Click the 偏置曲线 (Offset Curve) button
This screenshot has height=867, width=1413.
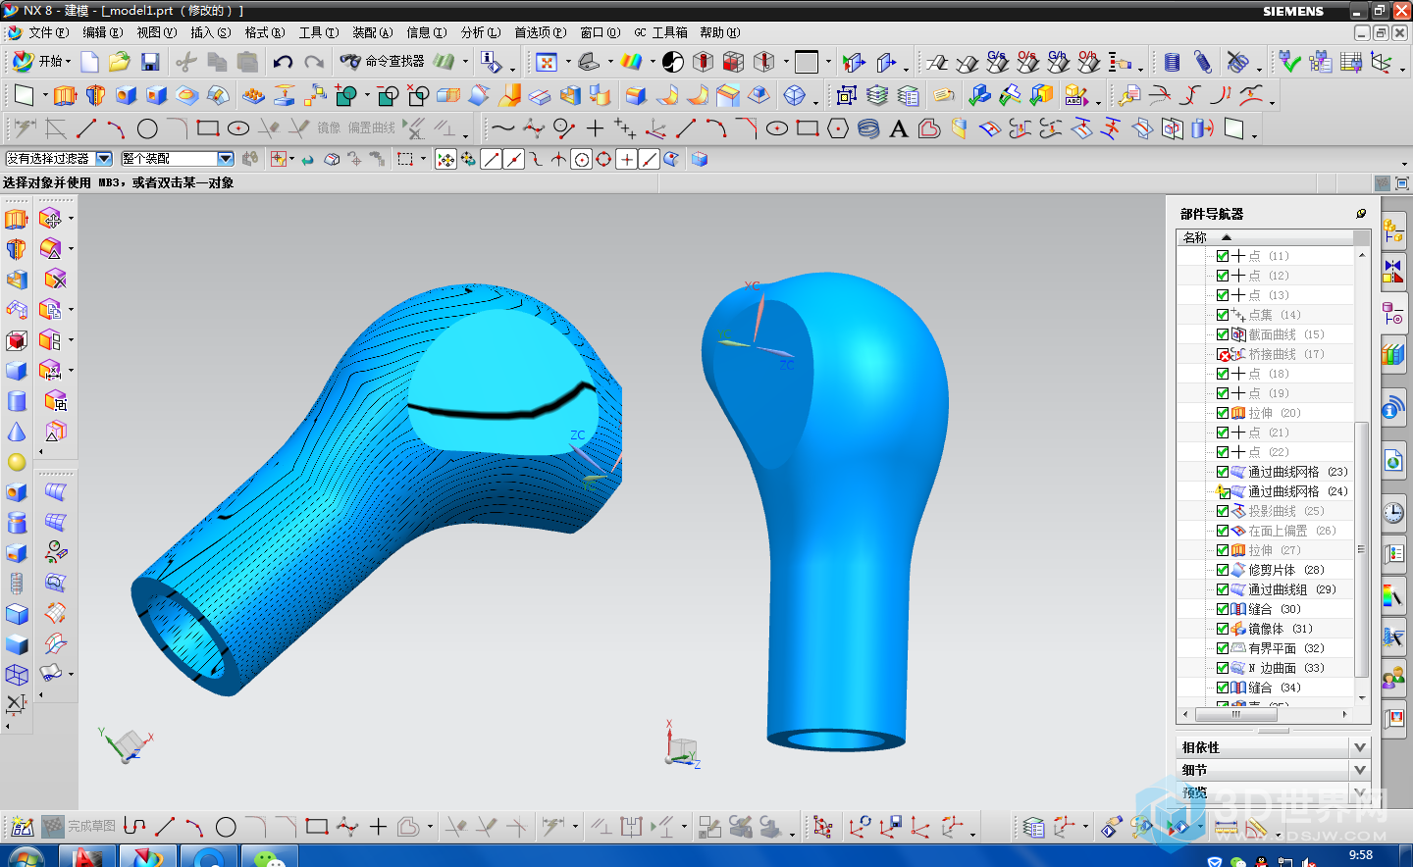(372, 128)
